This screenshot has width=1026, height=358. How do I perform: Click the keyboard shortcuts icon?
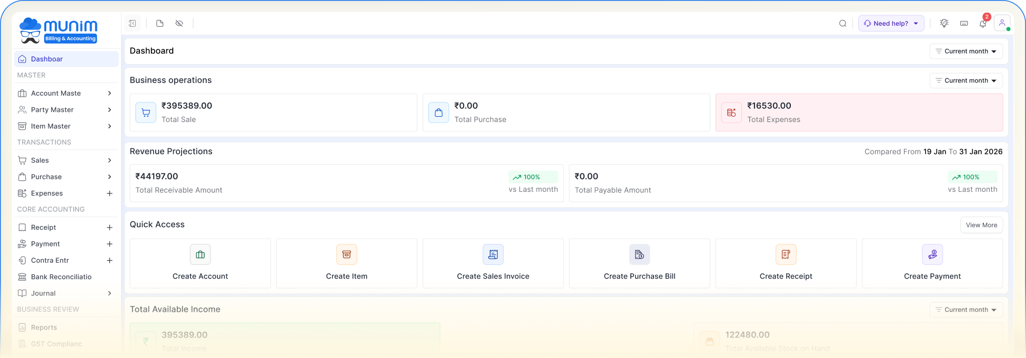pyautogui.click(x=964, y=24)
